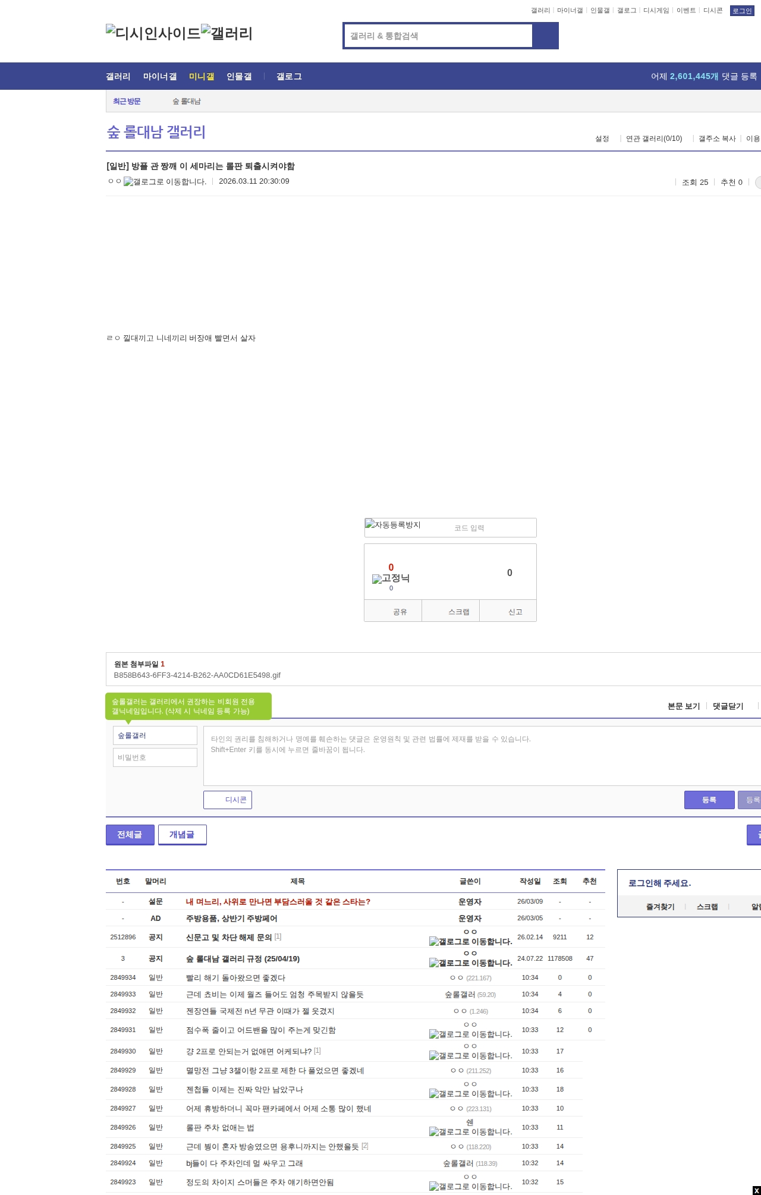
Task: Click the blue search button beside search box
Action: [x=545, y=36]
